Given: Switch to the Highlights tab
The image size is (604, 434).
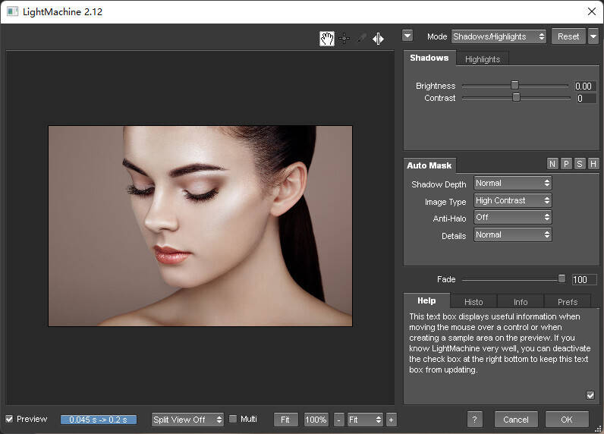Looking at the screenshot, I should click(x=483, y=59).
